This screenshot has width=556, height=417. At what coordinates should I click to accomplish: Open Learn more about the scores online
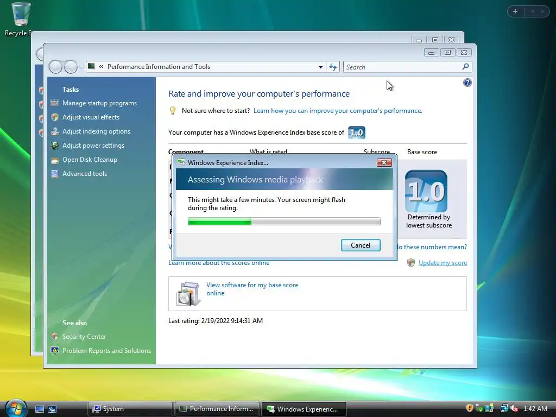[219, 263]
